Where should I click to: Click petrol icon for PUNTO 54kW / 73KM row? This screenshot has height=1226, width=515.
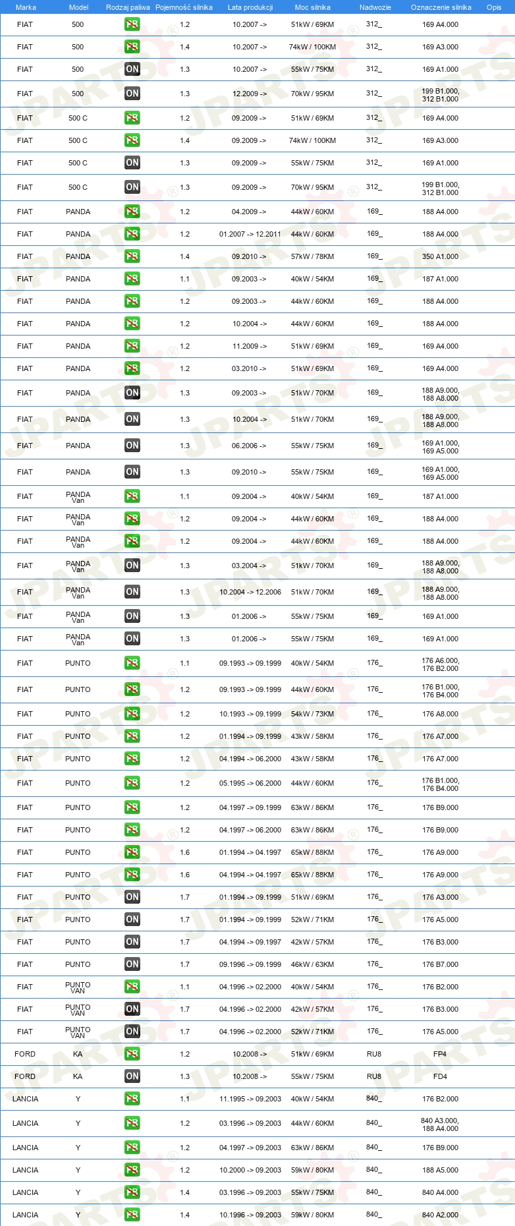coord(132,714)
